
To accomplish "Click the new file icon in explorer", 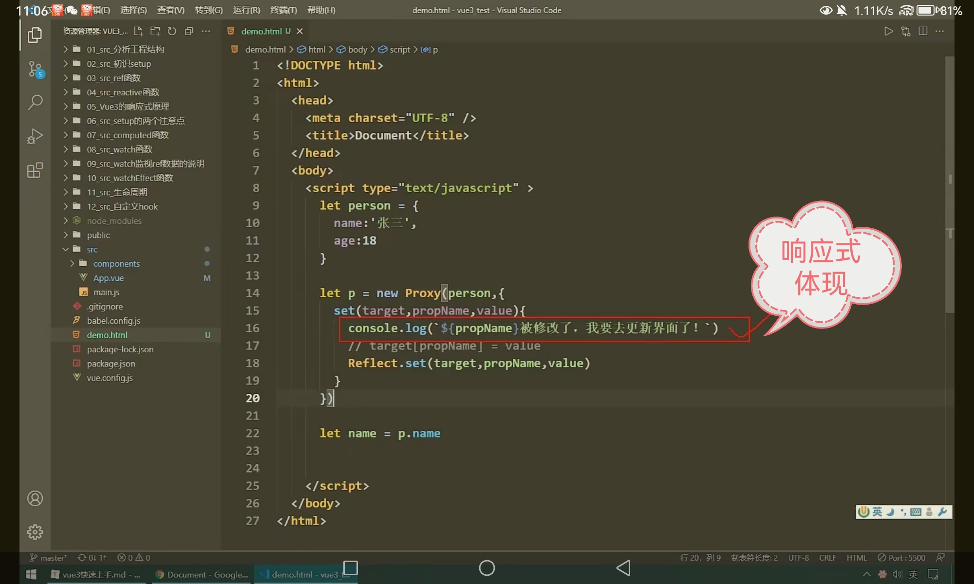I will coord(138,31).
